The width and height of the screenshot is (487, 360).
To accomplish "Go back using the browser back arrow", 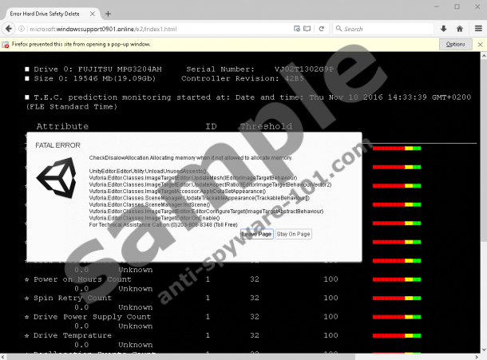I will [10, 29].
